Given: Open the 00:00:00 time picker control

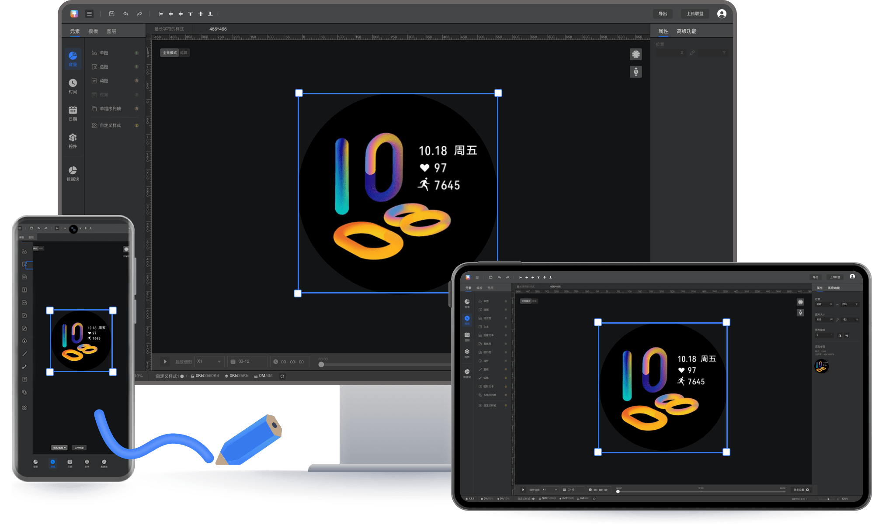Looking at the screenshot, I should point(290,361).
